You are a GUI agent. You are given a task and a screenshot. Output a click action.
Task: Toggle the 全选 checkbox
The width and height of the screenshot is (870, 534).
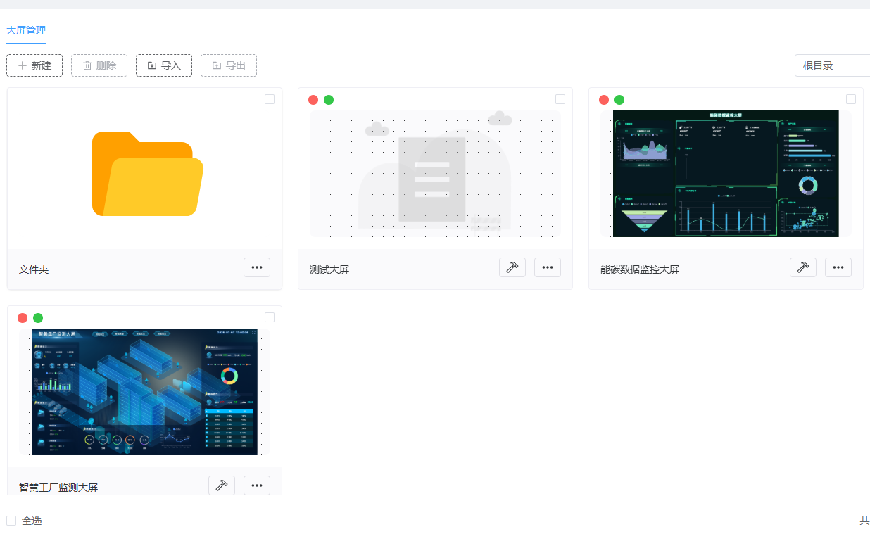pyautogui.click(x=11, y=521)
